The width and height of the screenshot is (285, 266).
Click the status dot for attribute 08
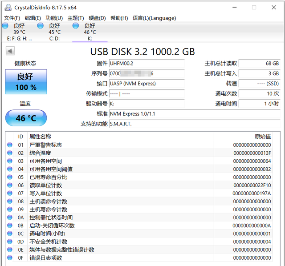point(10,202)
